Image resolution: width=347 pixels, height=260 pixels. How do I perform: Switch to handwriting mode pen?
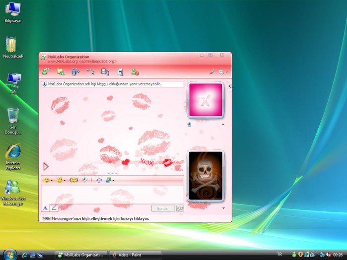click(x=54, y=208)
